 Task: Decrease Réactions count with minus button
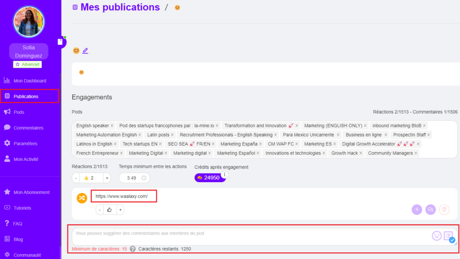76,178
